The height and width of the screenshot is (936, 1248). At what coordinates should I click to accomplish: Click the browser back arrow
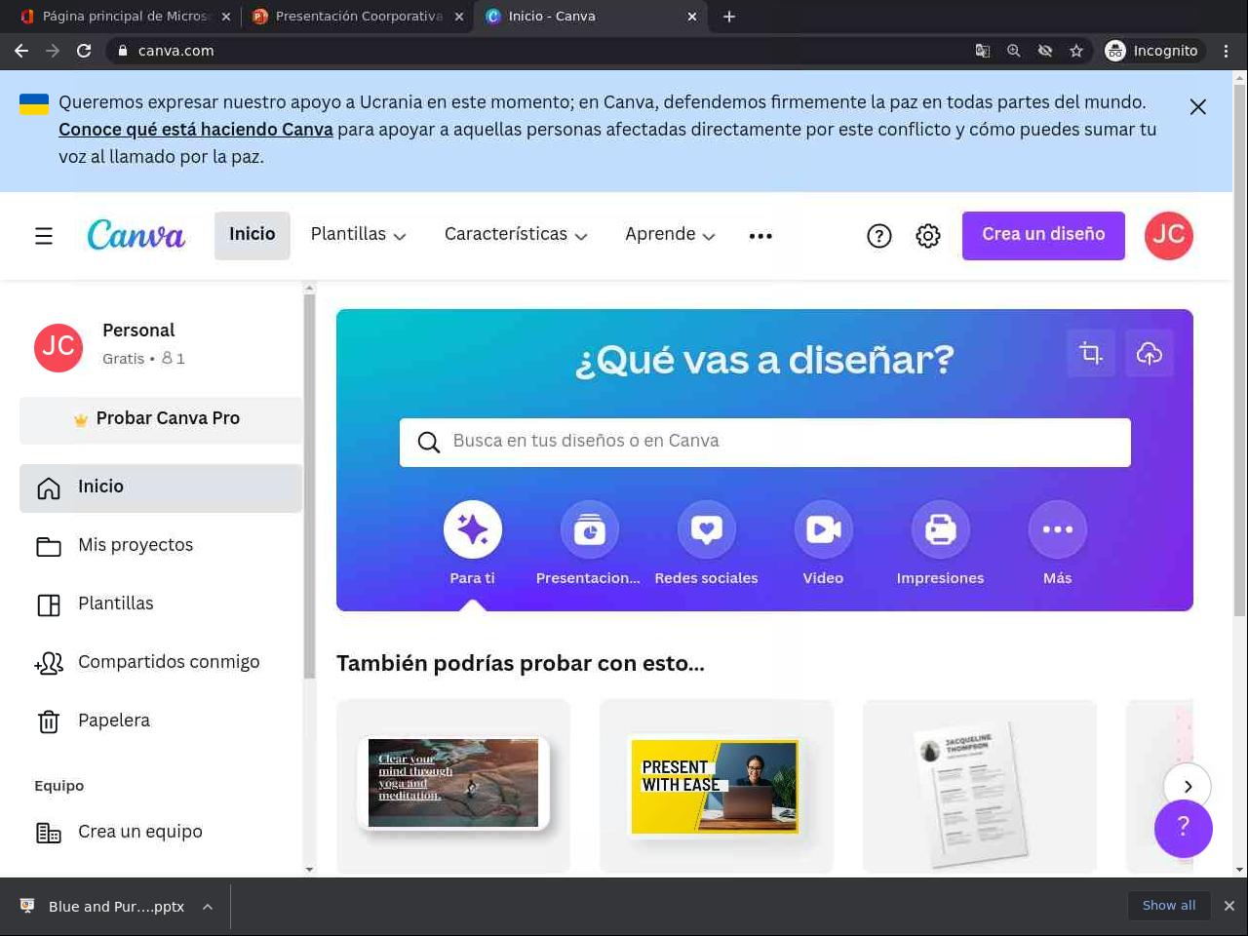[x=21, y=51]
